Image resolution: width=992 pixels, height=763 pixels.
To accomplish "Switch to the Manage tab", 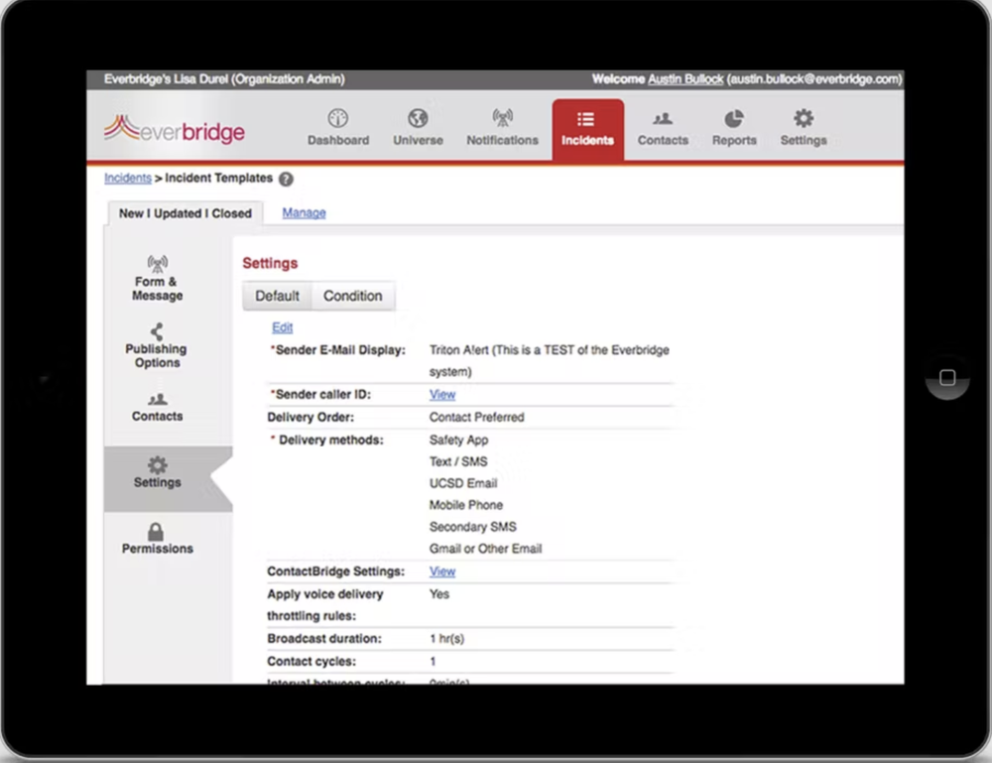I will [304, 213].
